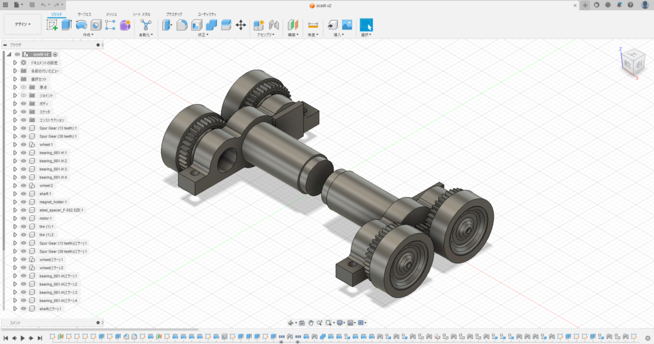This screenshot has width=654, height=344.
Task: Select the Hole tool
Action: (x=96, y=25)
